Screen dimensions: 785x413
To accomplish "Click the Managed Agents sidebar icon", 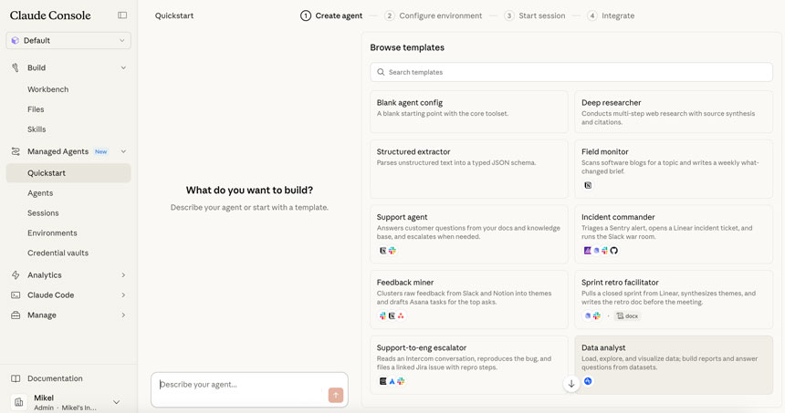I will tap(16, 151).
